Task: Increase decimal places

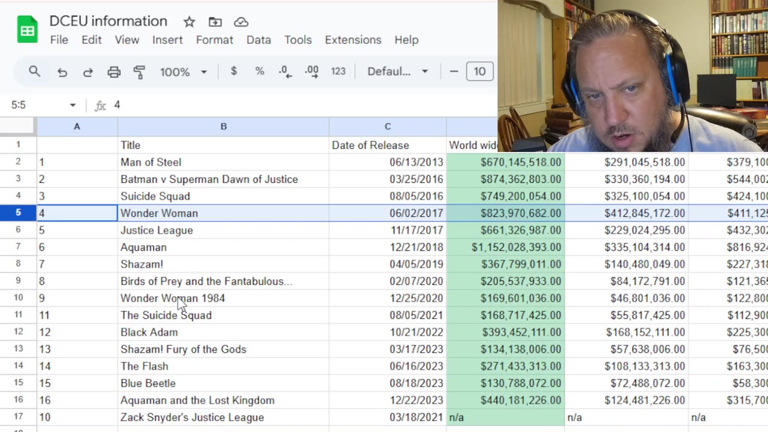Action: [311, 71]
